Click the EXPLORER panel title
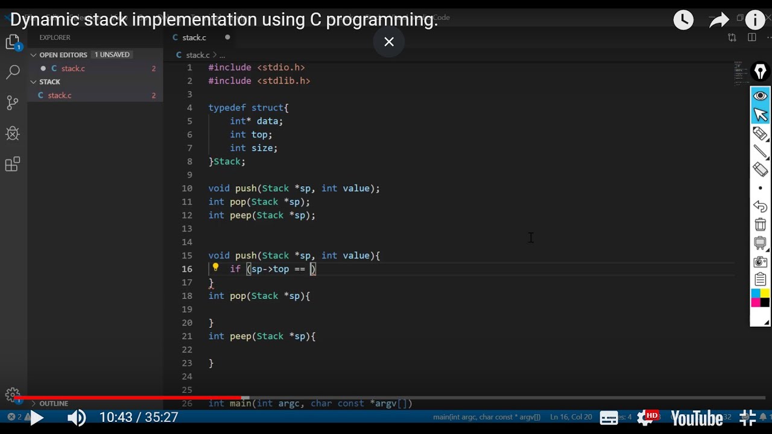The width and height of the screenshot is (772, 434). click(55, 37)
